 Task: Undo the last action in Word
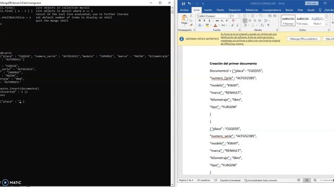point(189,4)
